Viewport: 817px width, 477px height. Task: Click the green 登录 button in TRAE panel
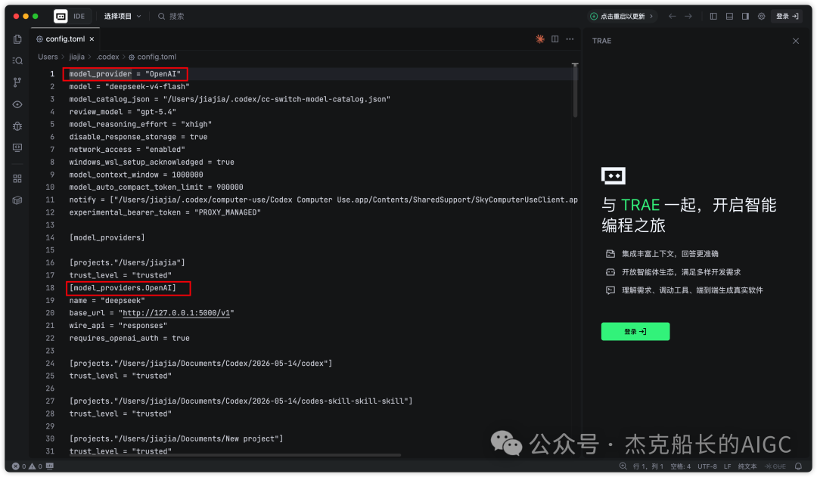click(635, 331)
